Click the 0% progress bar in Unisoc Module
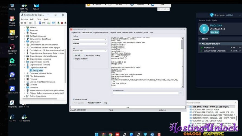The height and width of the screenshot is (136, 242). click(x=128, y=107)
